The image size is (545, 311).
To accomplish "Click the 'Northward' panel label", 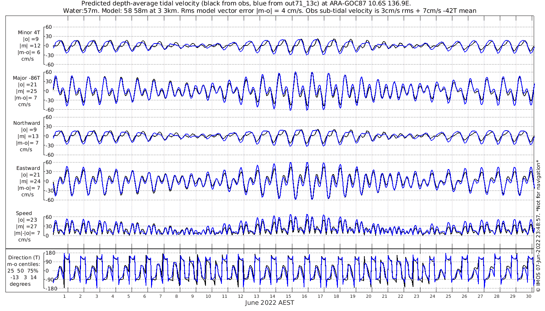I will tap(27, 123).
